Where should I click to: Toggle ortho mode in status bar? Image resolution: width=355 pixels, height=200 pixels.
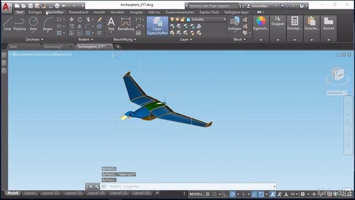tap(226, 194)
